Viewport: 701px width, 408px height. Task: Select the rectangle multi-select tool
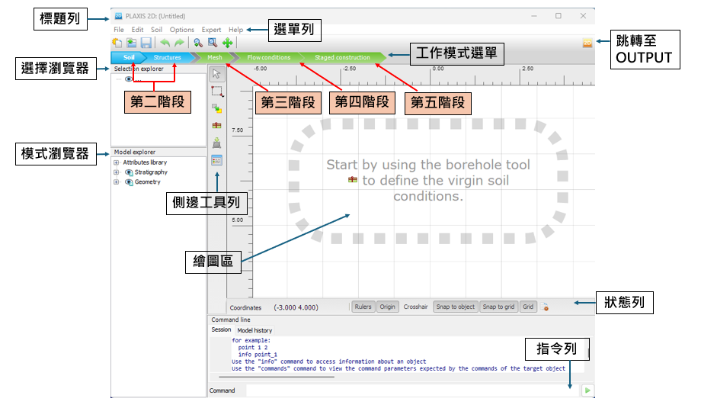tap(217, 92)
